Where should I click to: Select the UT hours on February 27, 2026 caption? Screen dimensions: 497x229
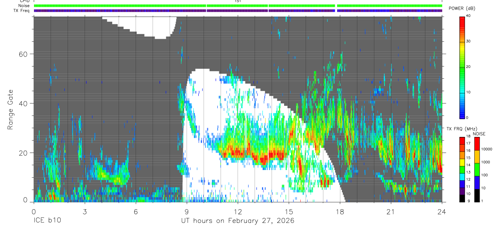click(x=238, y=221)
